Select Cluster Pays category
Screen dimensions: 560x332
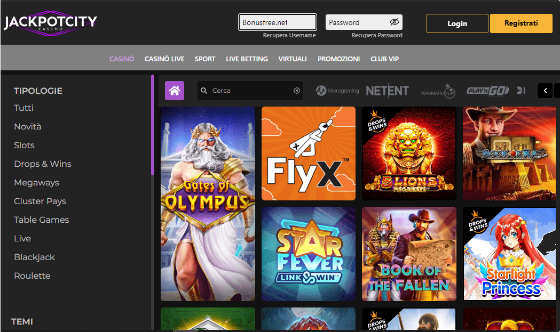40,201
